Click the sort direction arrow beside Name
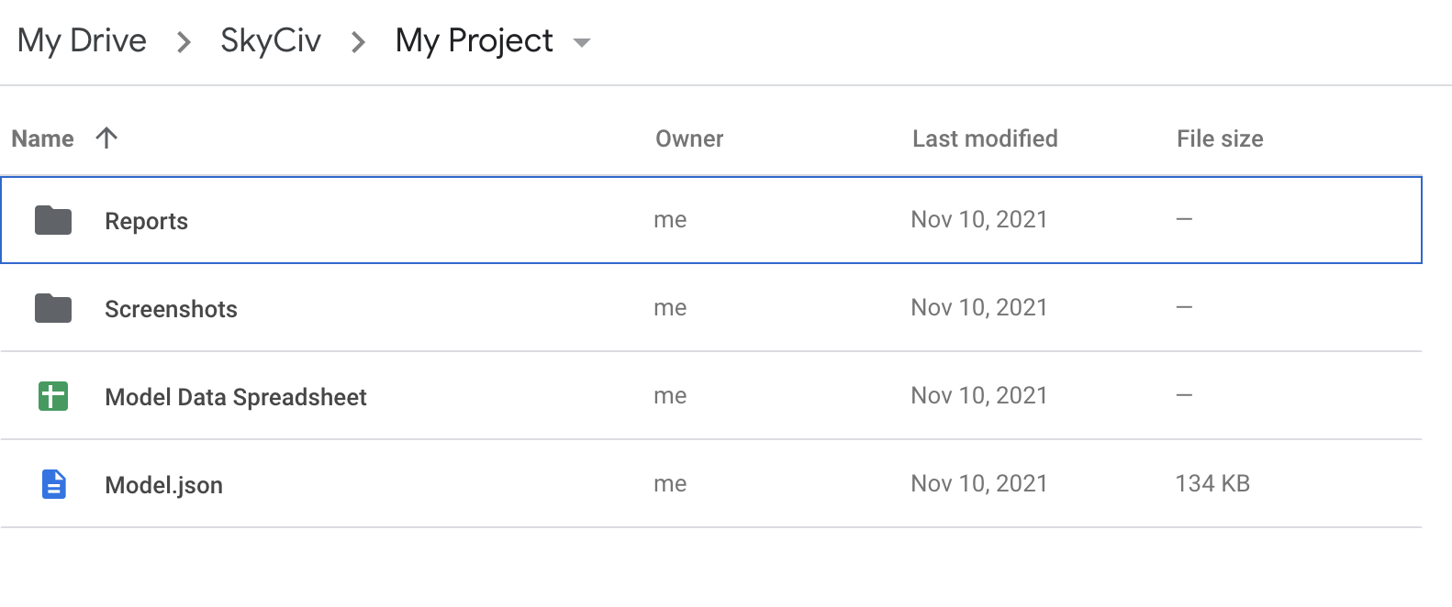This screenshot has width=1452, height=607. point(107,138)
